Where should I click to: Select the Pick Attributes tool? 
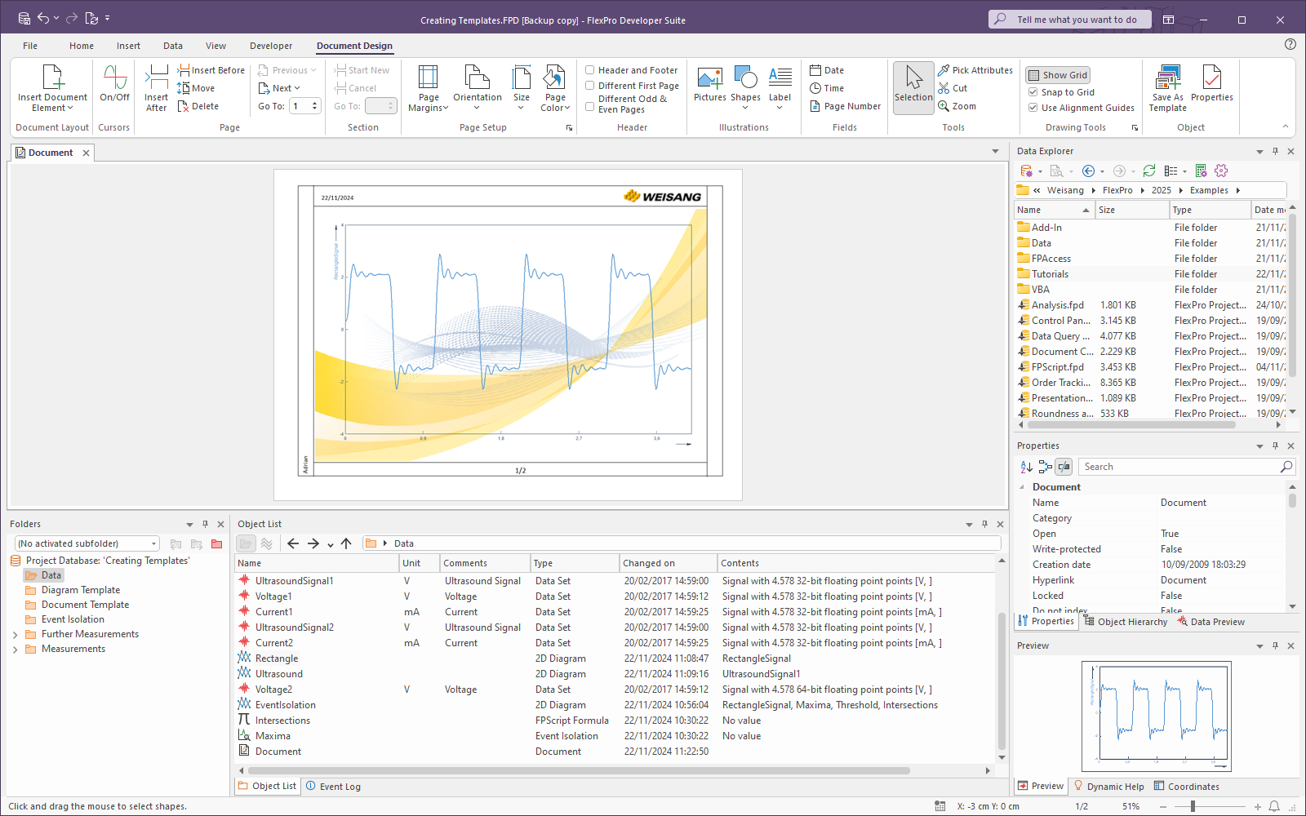[x=975, y=70]
